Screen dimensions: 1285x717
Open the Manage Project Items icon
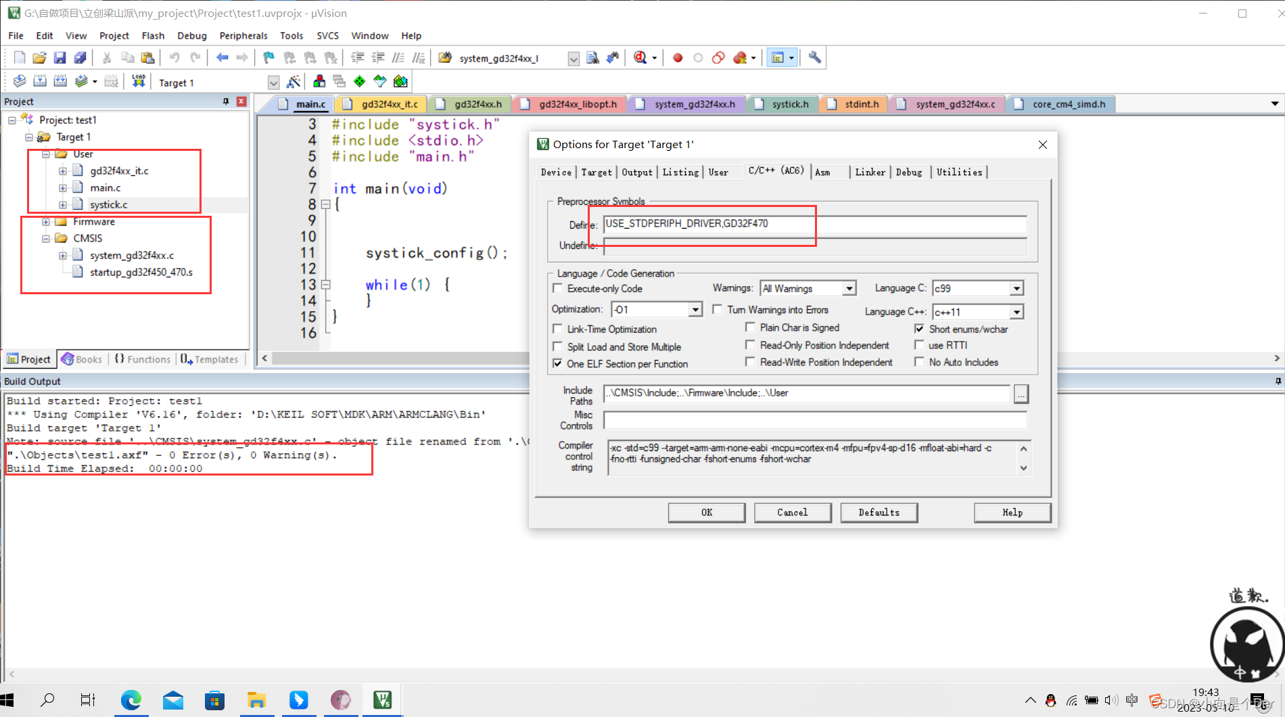(x=319, y=82)
